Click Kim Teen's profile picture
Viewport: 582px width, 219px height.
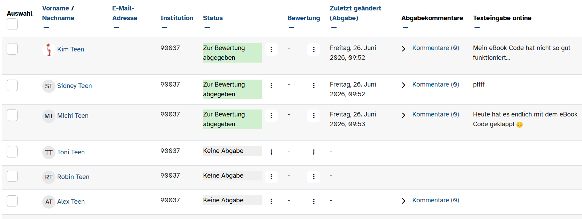(49, 50)
